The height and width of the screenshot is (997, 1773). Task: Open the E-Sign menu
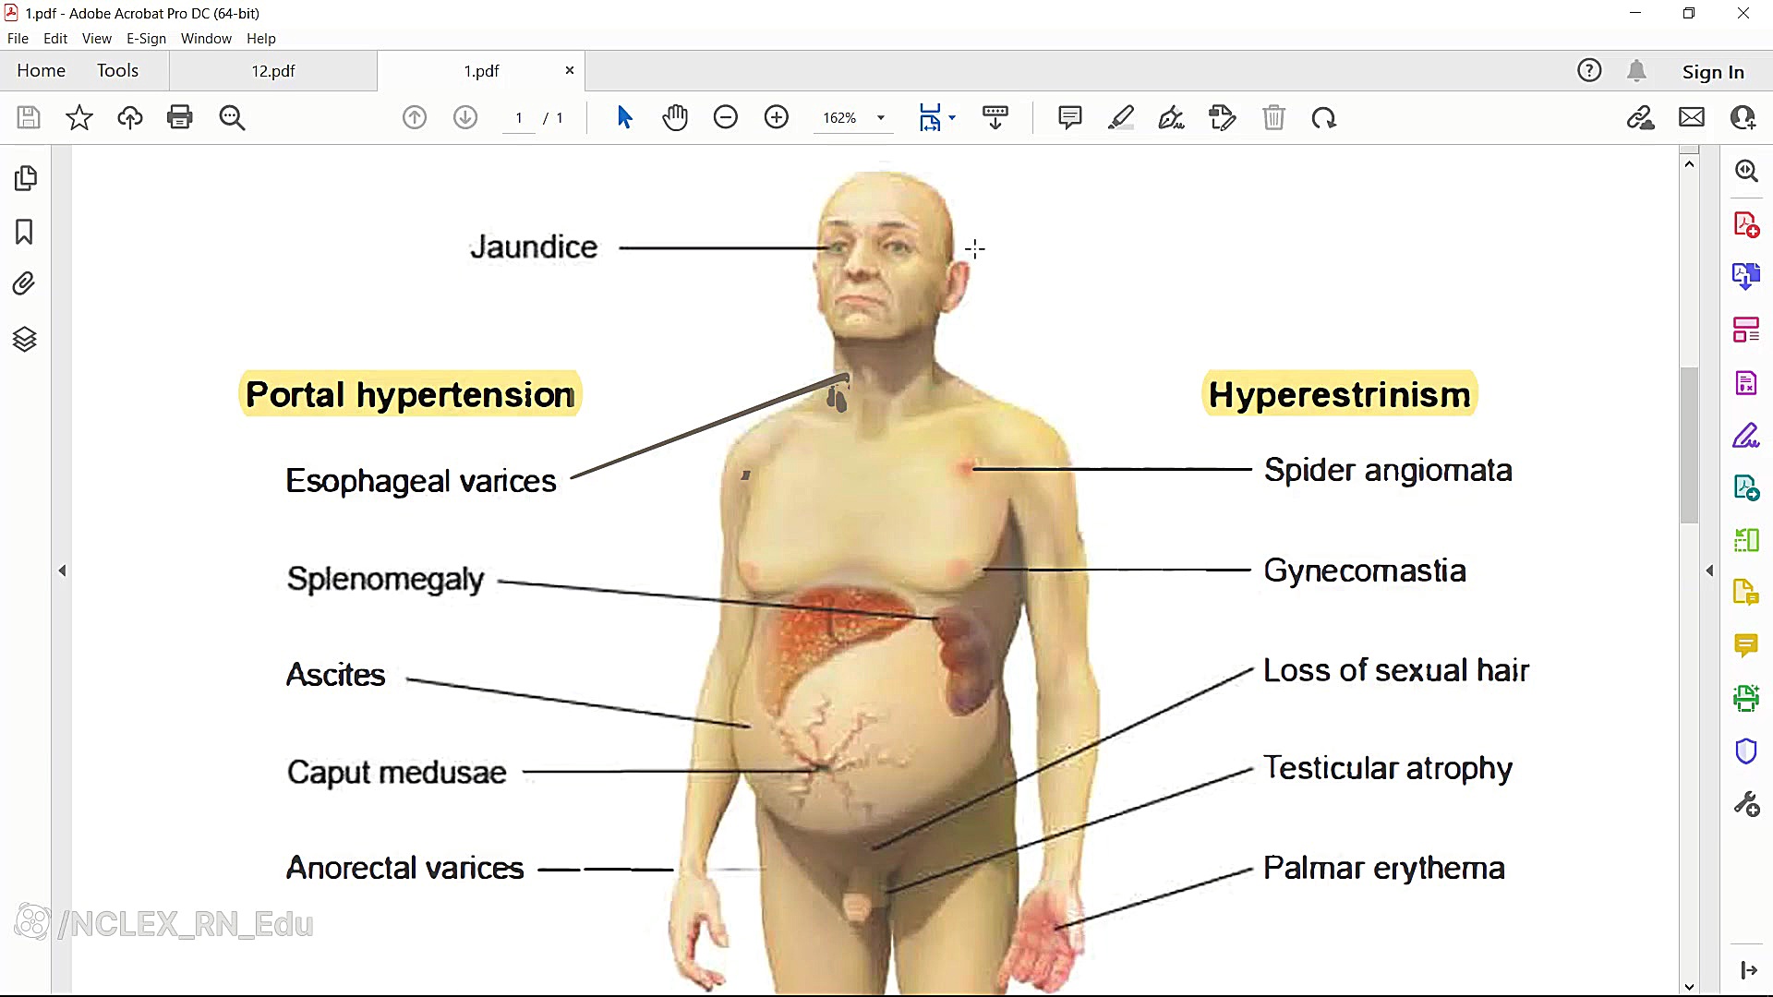click(146, 39)
